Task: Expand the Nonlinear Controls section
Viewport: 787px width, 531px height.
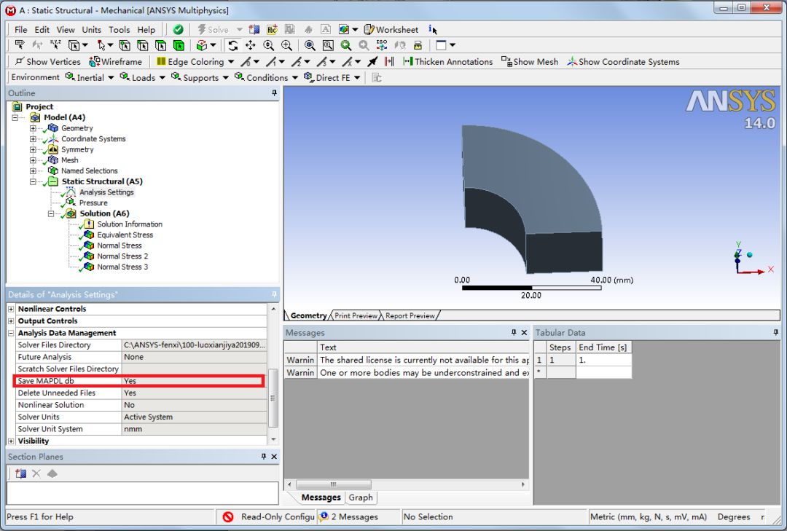Action: click(x=11, y=309)
